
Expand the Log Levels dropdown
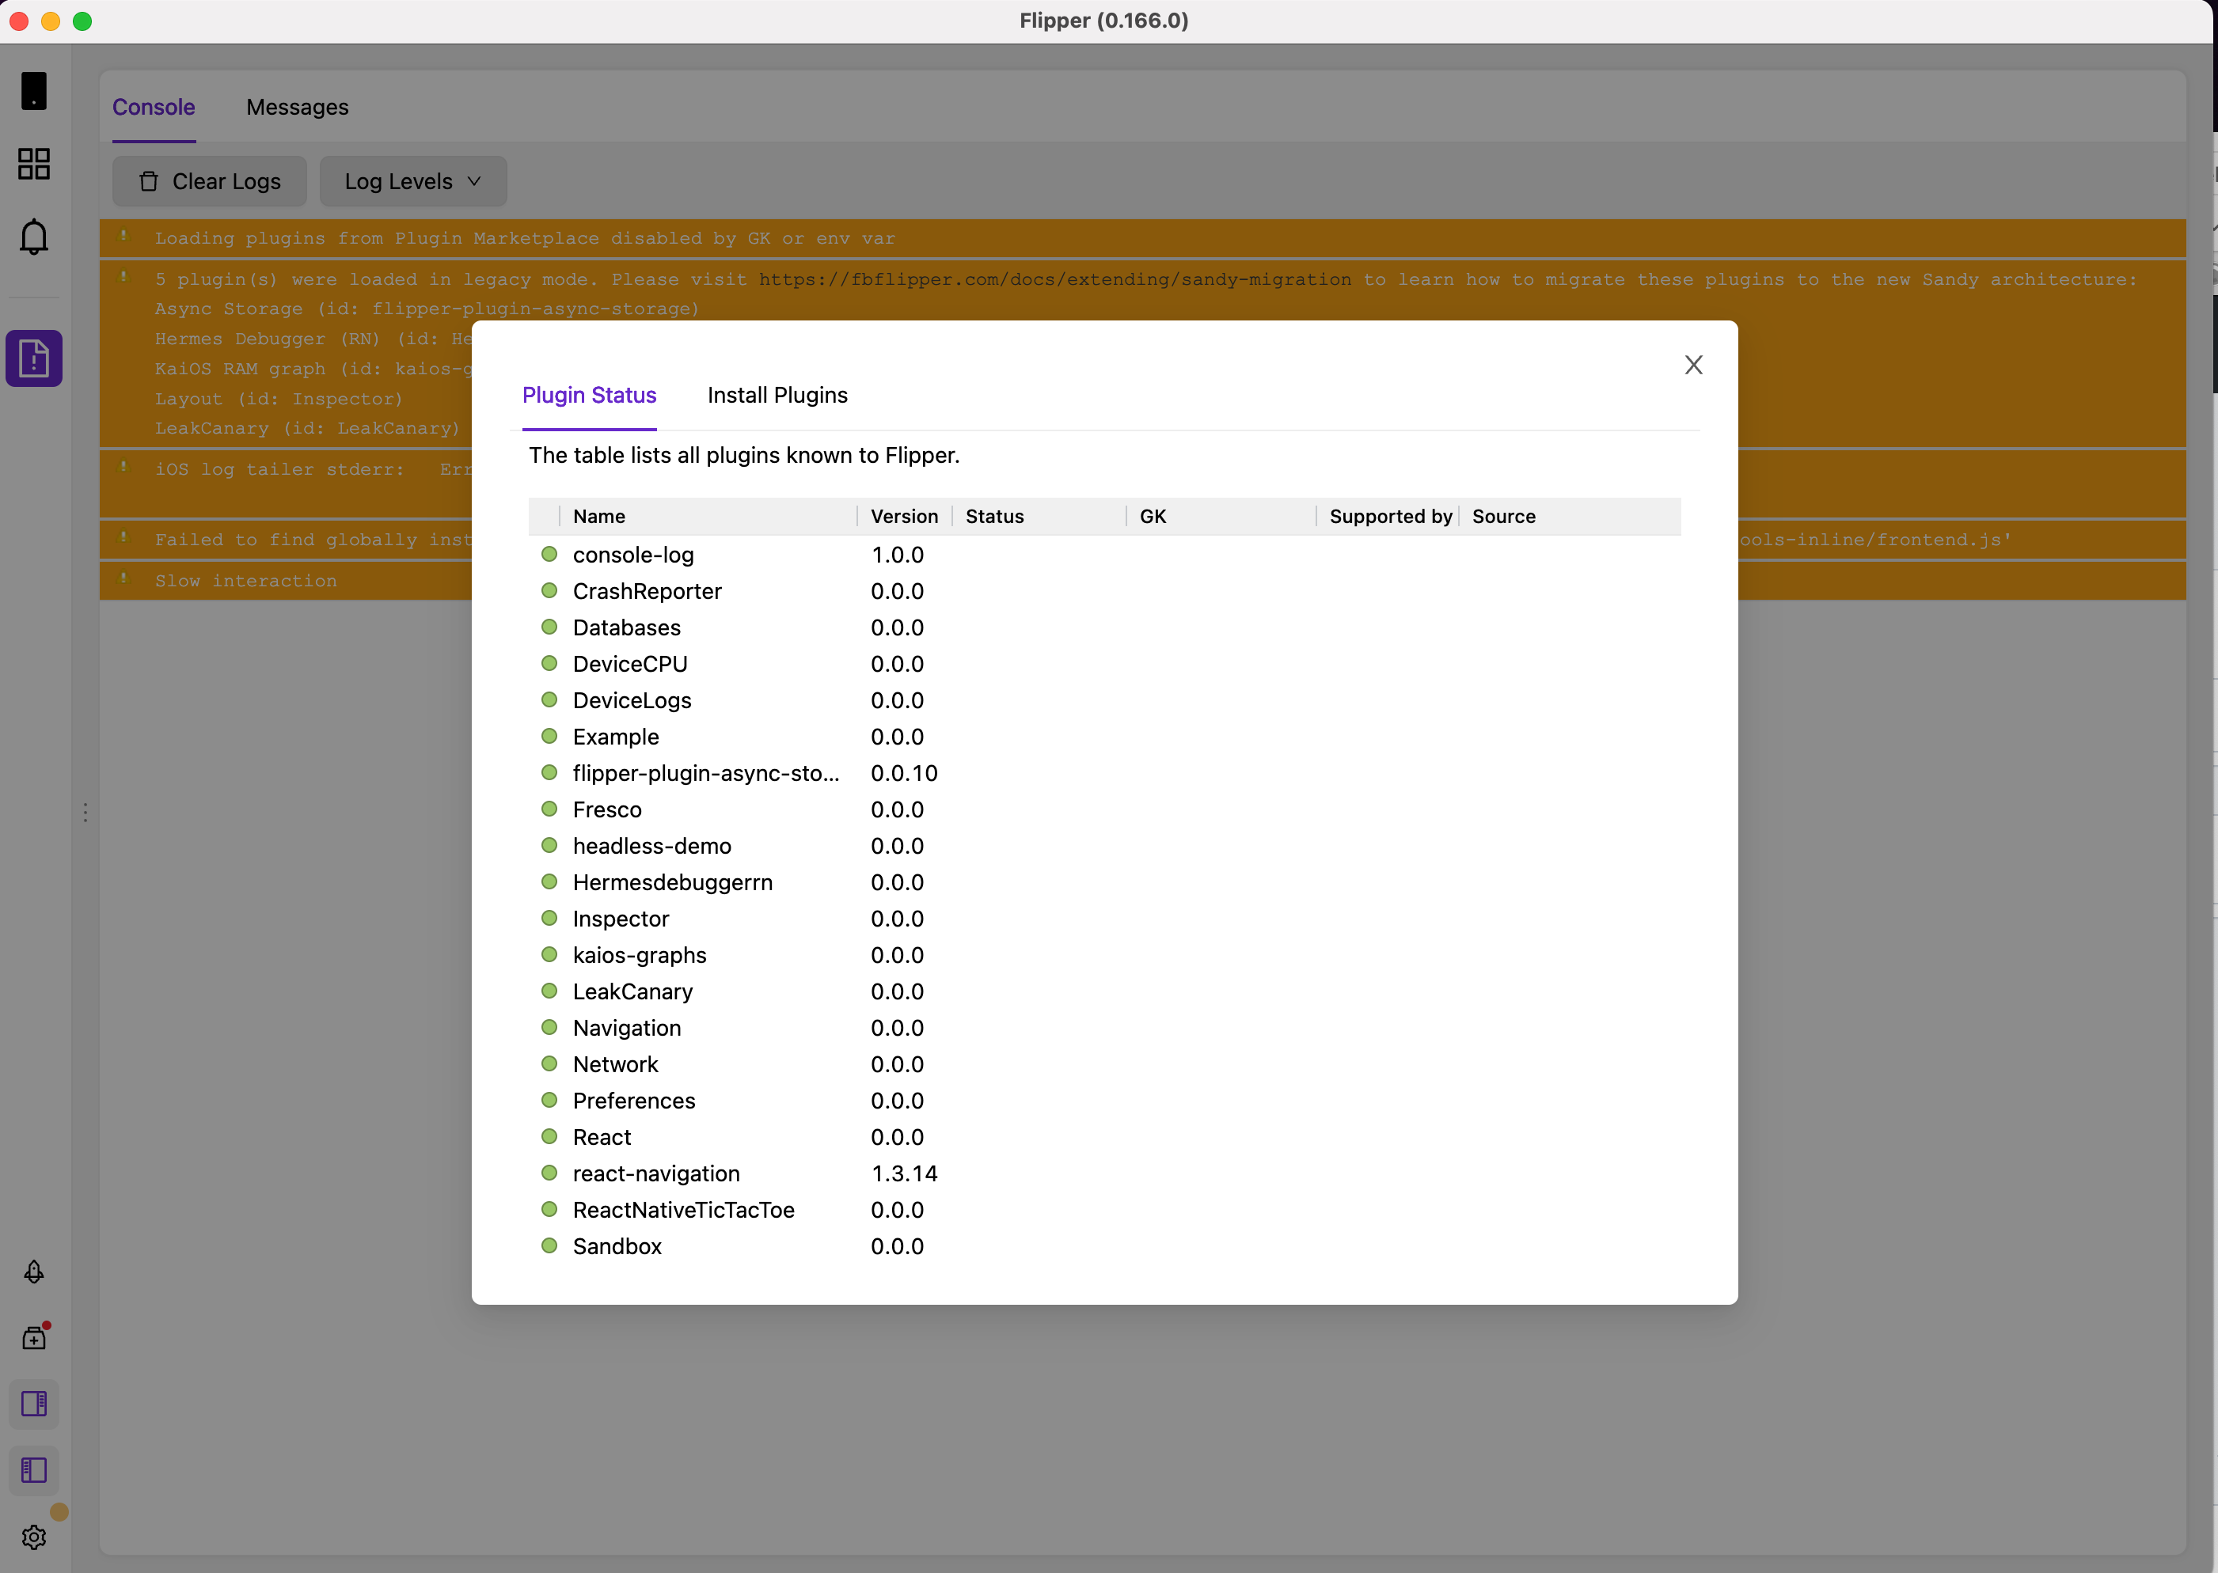tap(412, 182)
